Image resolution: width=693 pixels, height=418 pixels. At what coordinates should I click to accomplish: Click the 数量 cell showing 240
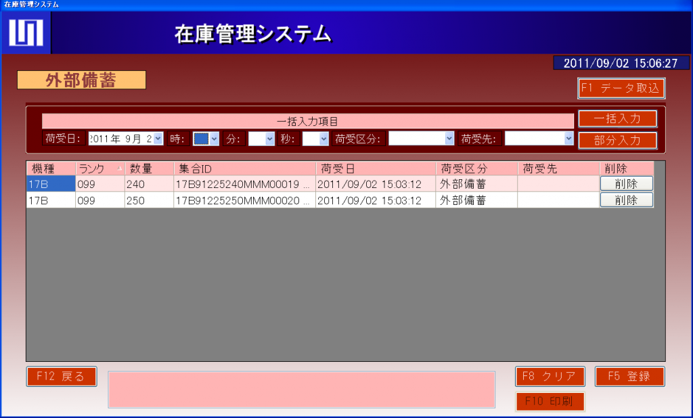150,184
